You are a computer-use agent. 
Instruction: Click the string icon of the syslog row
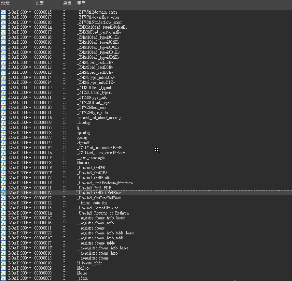pos(3,138)
